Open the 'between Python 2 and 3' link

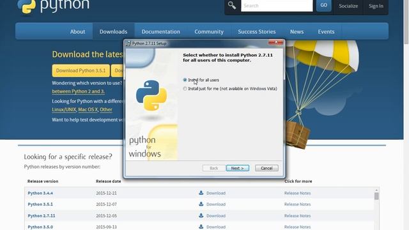[78, 91]
